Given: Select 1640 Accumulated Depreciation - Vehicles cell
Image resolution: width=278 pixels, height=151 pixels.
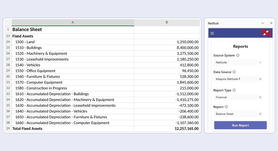Looking at the screenshot, I should [73, 111].
